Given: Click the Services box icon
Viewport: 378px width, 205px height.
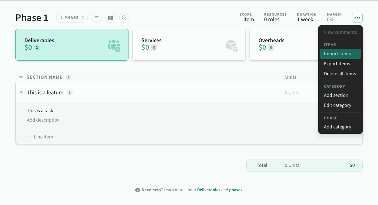Looking at the screenshot, I should [231, 45].
